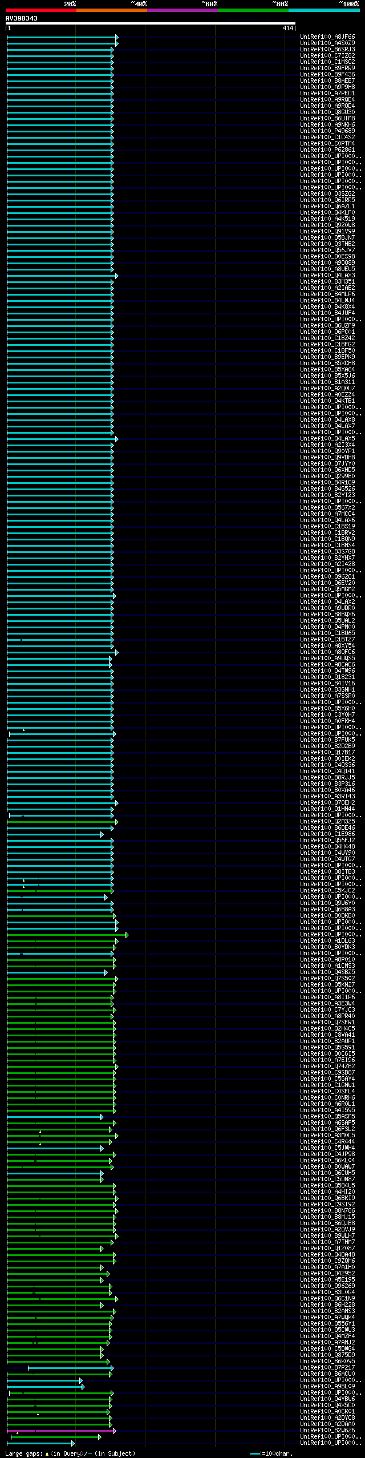This screenshot has height=1458, width=365.
Task: Click the cyan ~100% identity legend bar
Action: [324, 10]
